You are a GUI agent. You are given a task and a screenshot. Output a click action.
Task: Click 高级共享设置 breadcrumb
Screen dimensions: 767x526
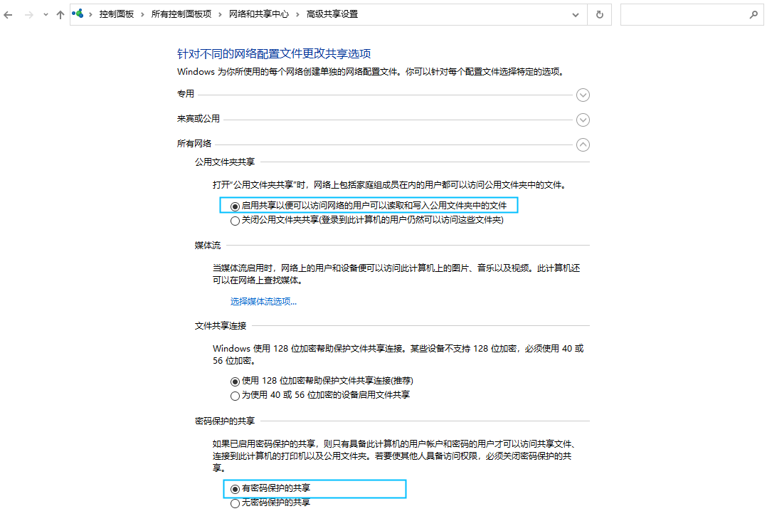tap(332, 14)
